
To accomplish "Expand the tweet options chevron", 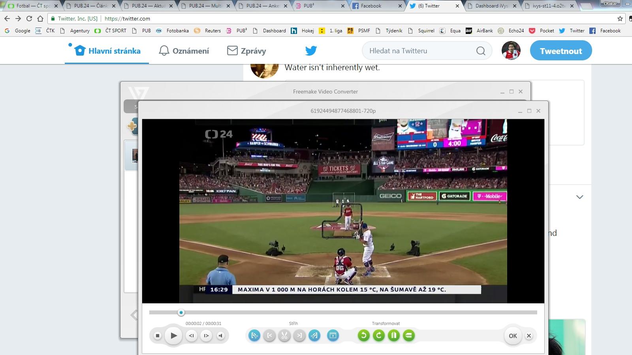I will pos(579,197).
